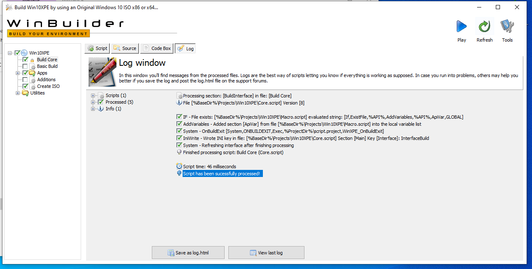Open the Tools icon
Image resolution: width=532 pixels, height=269 pixels.
coord(507,27)
